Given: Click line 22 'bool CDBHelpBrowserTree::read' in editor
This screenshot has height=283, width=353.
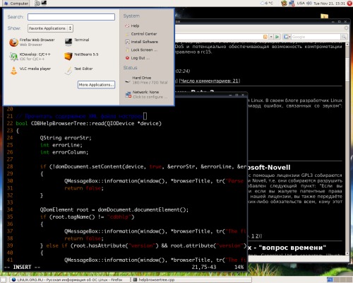Looking at the screenshot, I should click(88, 123).
